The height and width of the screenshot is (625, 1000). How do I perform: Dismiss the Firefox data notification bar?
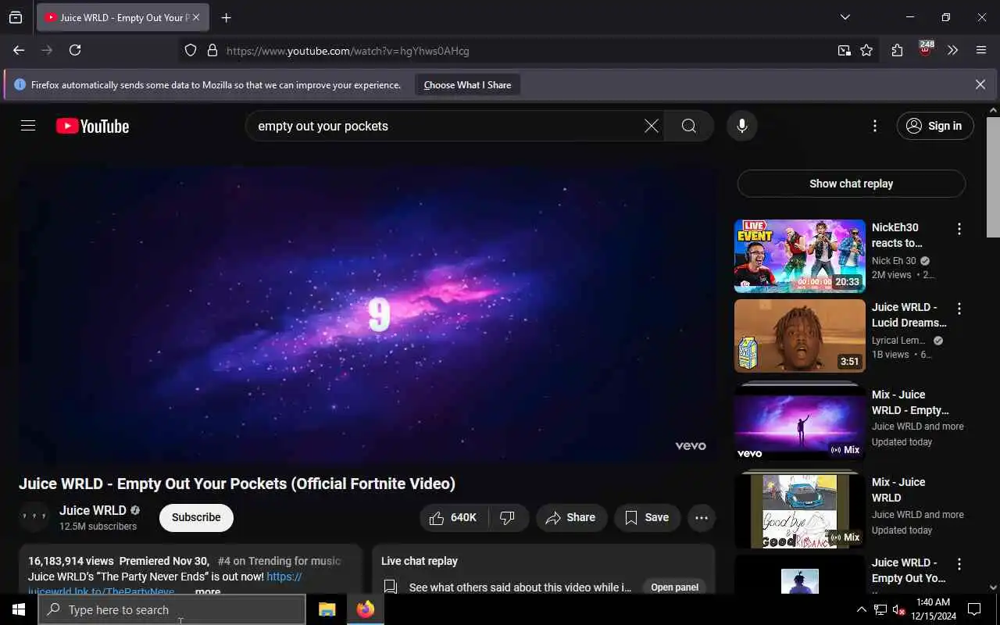point(980,84)
